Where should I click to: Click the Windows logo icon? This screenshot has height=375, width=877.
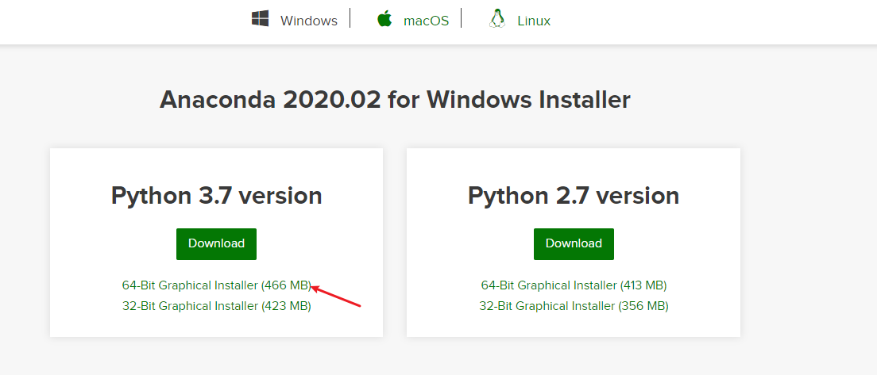coord(260,19)
